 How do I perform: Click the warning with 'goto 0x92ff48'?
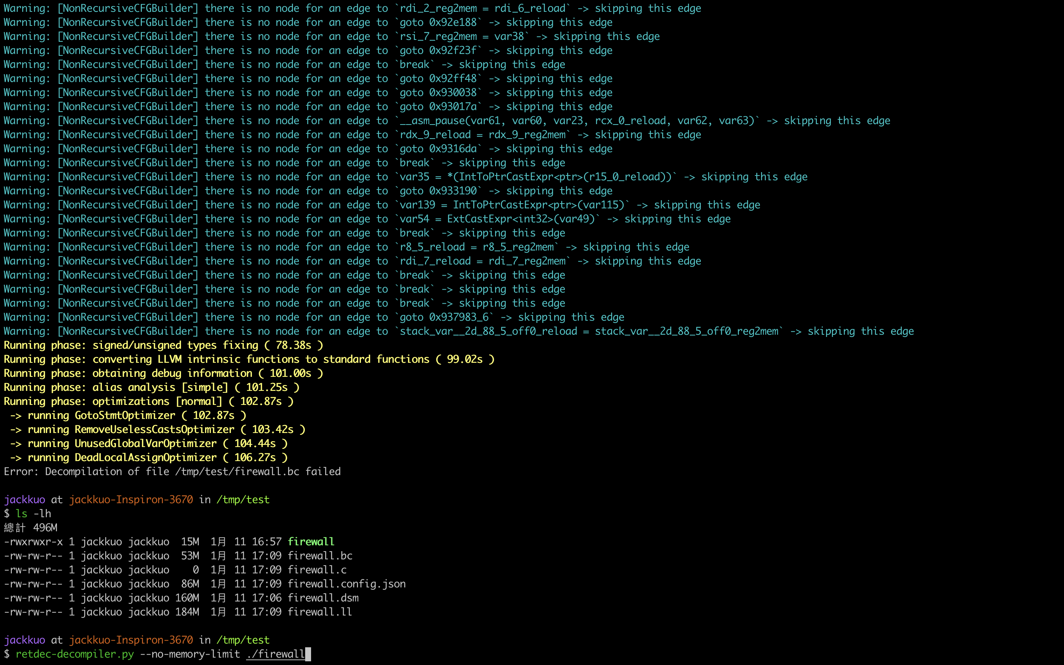[x=308, y=79]
